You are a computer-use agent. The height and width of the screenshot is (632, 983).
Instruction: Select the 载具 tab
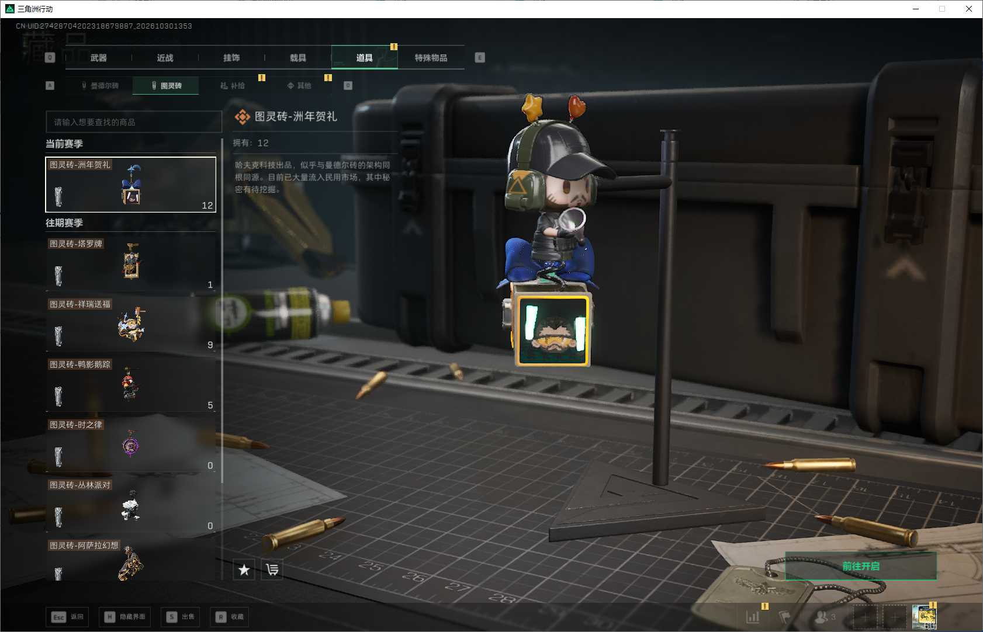(298, 58)
